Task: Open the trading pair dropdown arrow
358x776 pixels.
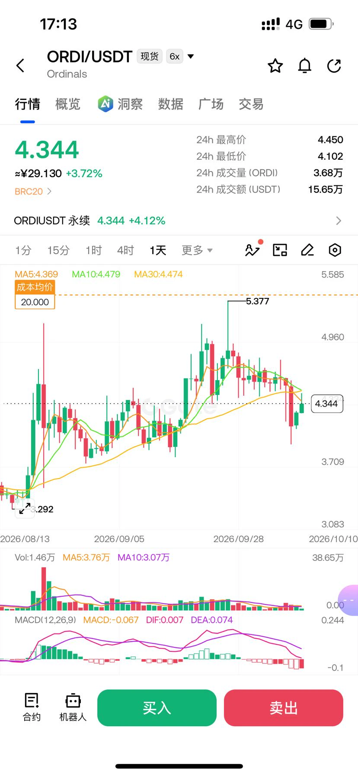Action: [x=191, y=56]
